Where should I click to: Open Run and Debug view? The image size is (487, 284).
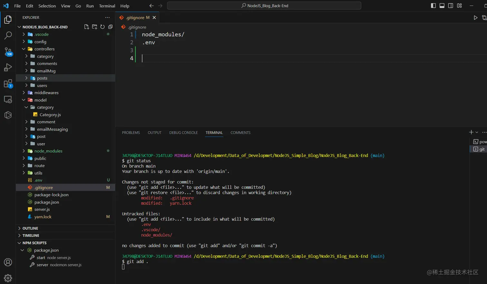[8, 67]
